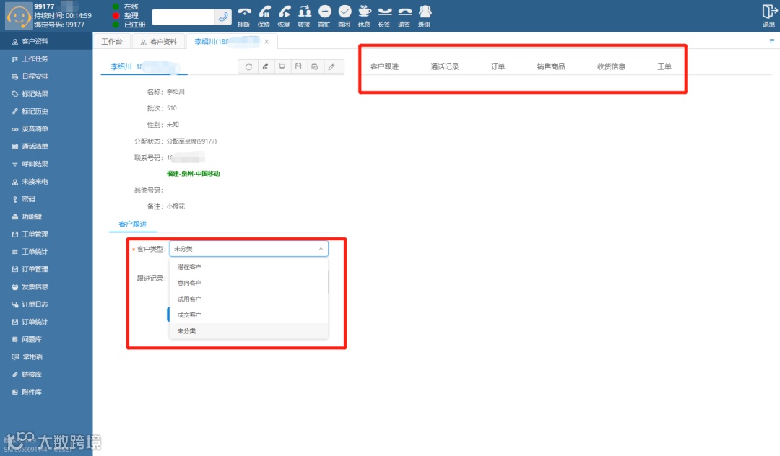Screen dimensions: 780x456
Task: Click the work-order icon after the cart
Action: (298, 66)
